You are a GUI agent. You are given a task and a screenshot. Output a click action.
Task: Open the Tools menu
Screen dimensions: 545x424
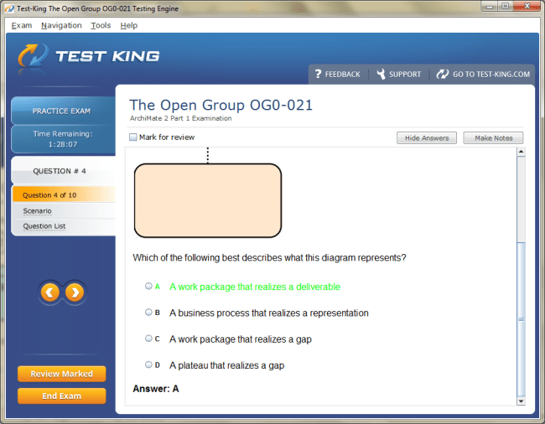pos(101,25)
